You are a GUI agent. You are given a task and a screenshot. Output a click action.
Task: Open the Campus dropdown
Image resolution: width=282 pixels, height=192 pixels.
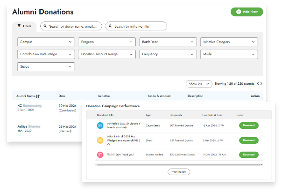click(46, 42)
